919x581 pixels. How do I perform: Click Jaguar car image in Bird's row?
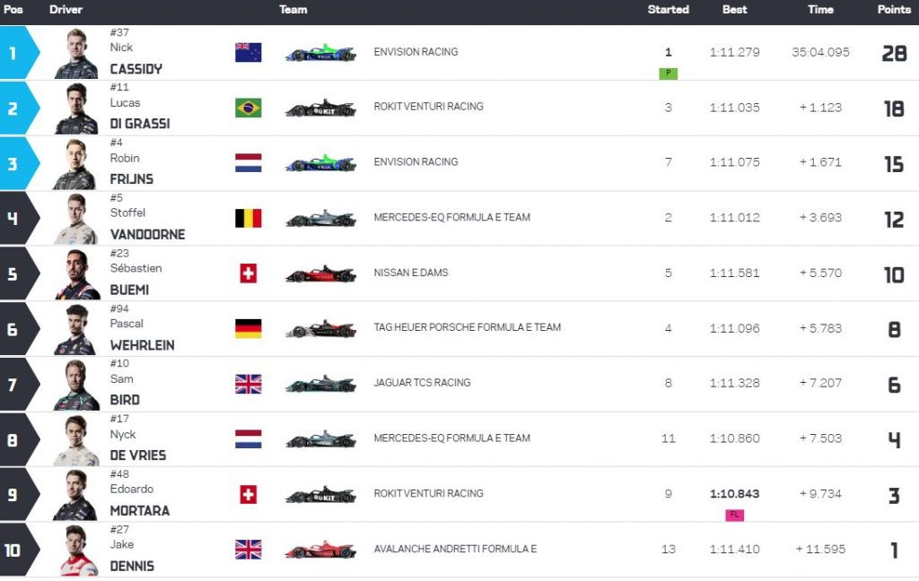tap(320, 385)
